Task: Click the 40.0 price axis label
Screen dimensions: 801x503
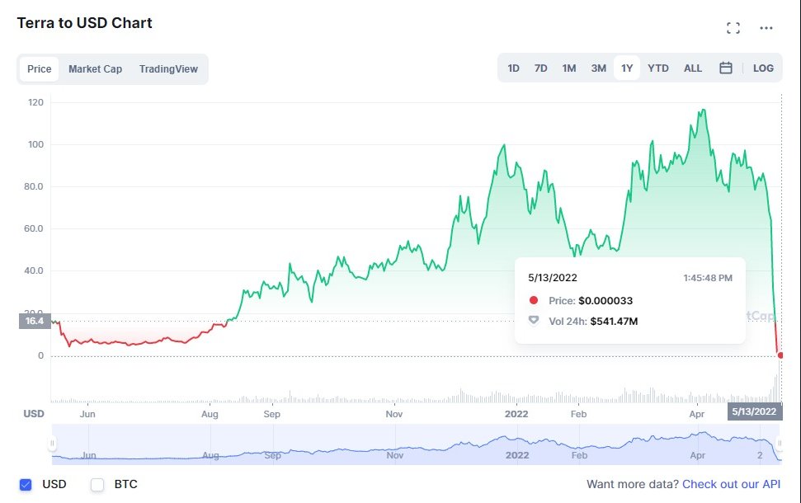Action: point(34,270)
